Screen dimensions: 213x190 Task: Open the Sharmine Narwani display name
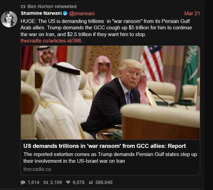click(x=41, y=13)
